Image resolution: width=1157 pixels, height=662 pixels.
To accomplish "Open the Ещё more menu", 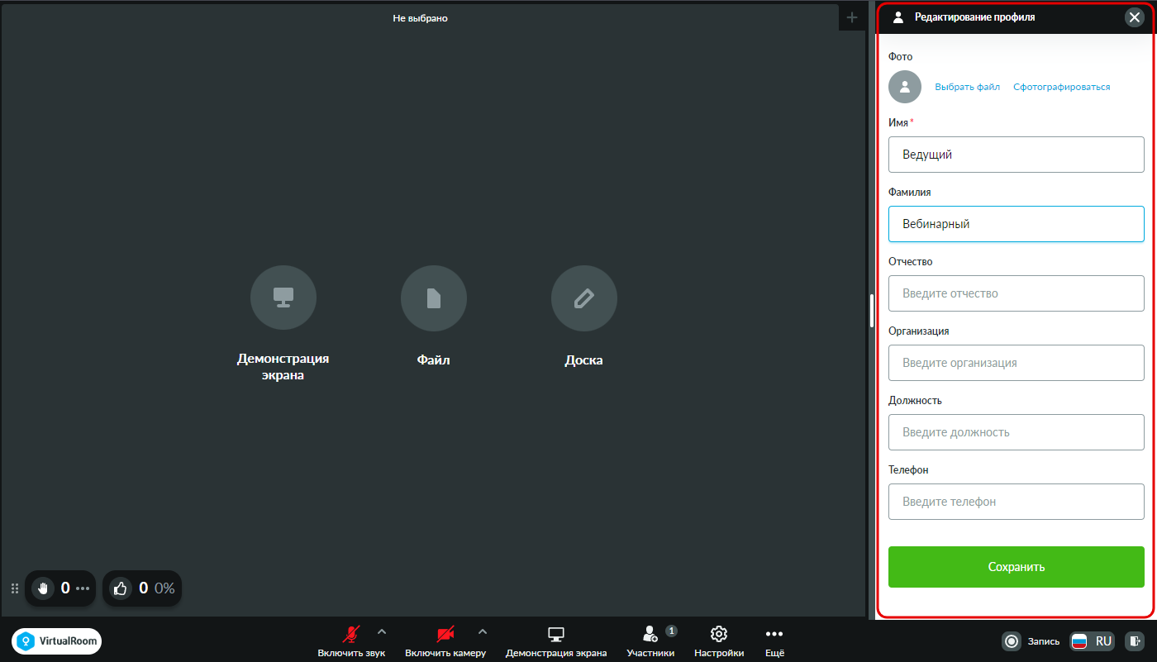I will coord(774,641).
